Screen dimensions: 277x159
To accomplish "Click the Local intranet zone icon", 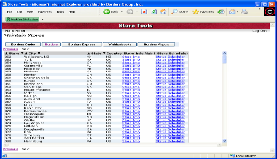I will 233,156.
